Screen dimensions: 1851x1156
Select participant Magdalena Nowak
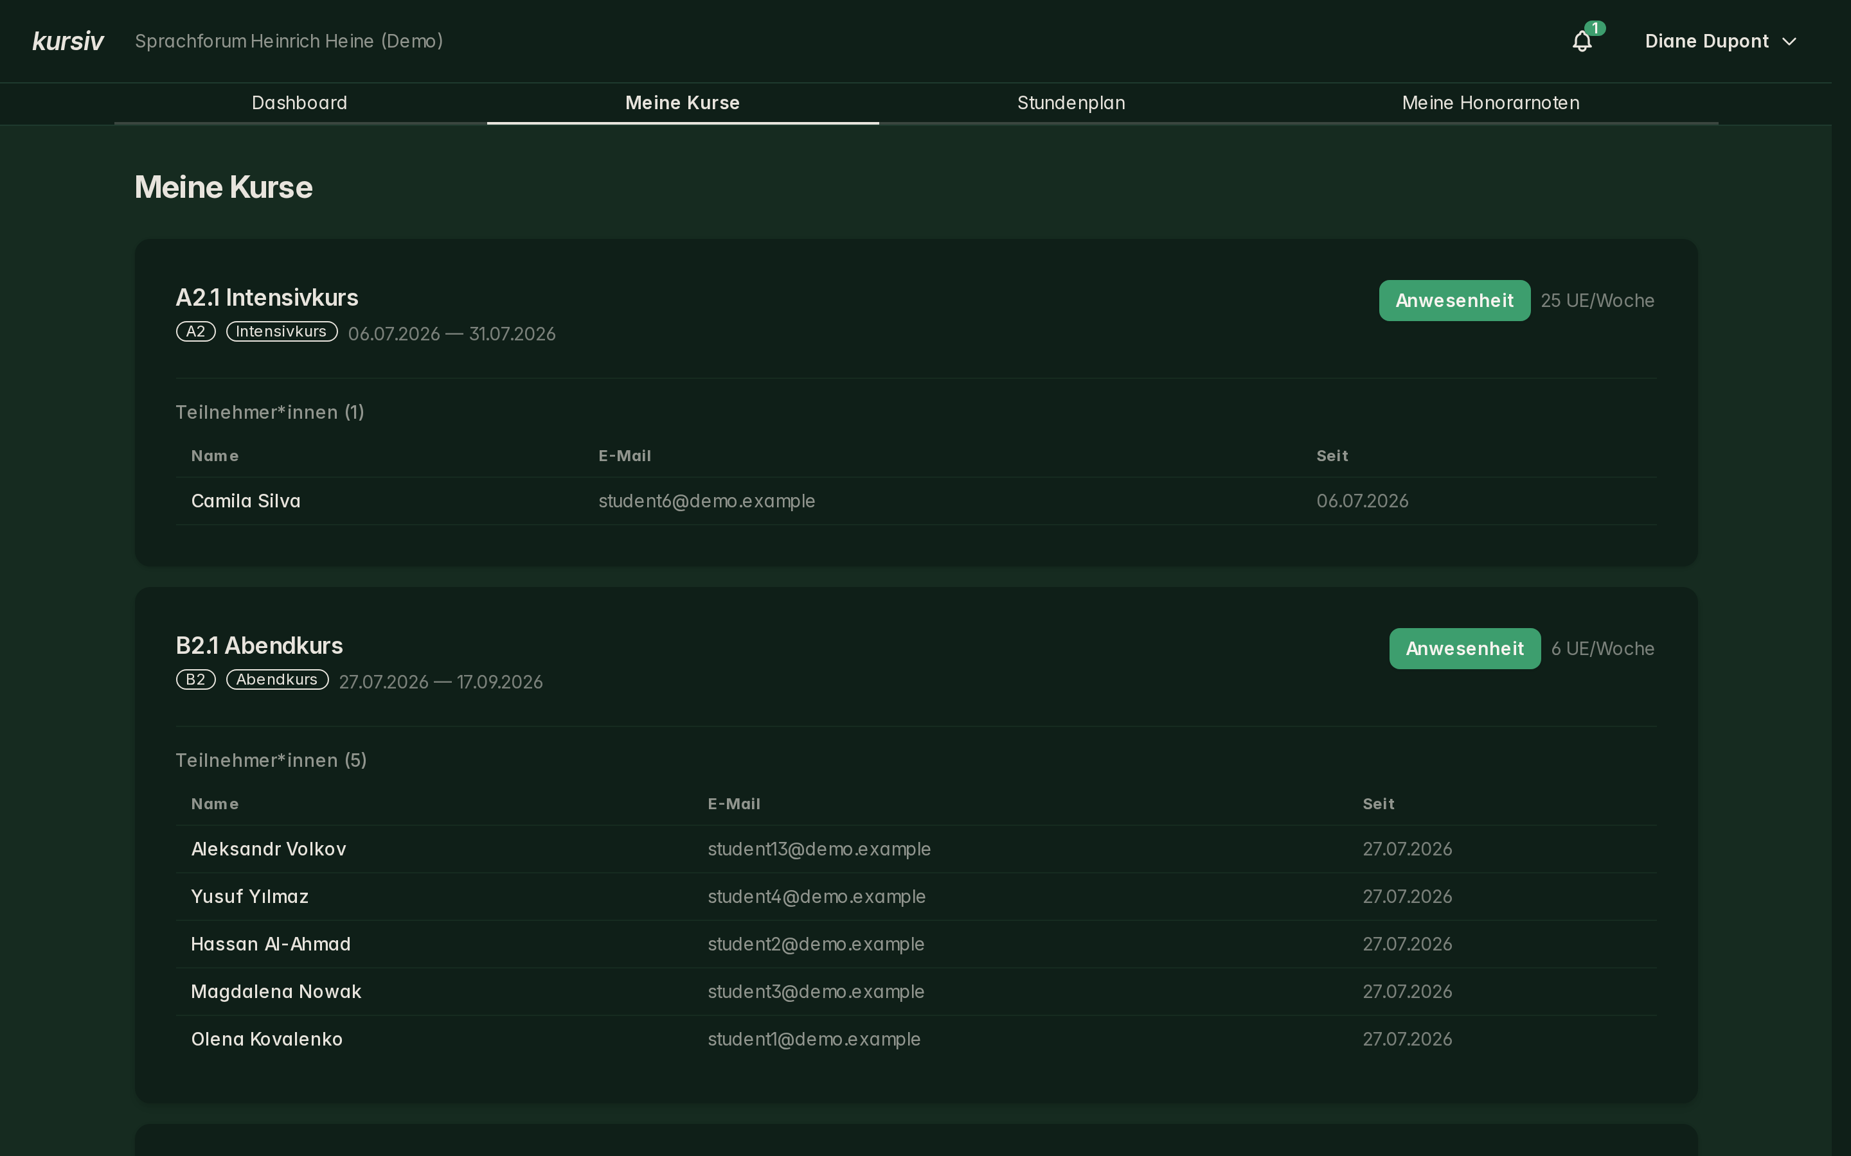(276, 991)
